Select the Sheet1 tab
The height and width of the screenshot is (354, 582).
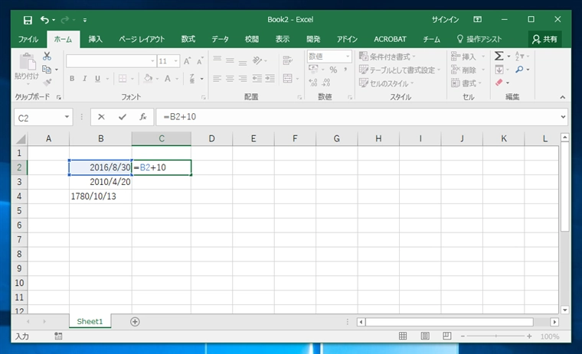[x=90, y=321]
